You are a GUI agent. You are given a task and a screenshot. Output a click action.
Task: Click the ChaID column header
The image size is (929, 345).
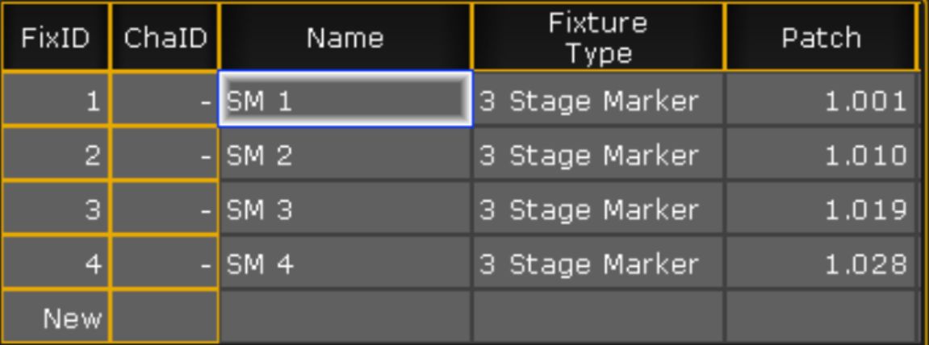[x=165, y=38]
